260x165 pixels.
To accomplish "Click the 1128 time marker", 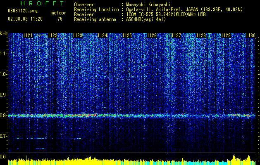I will pos(201,35).
